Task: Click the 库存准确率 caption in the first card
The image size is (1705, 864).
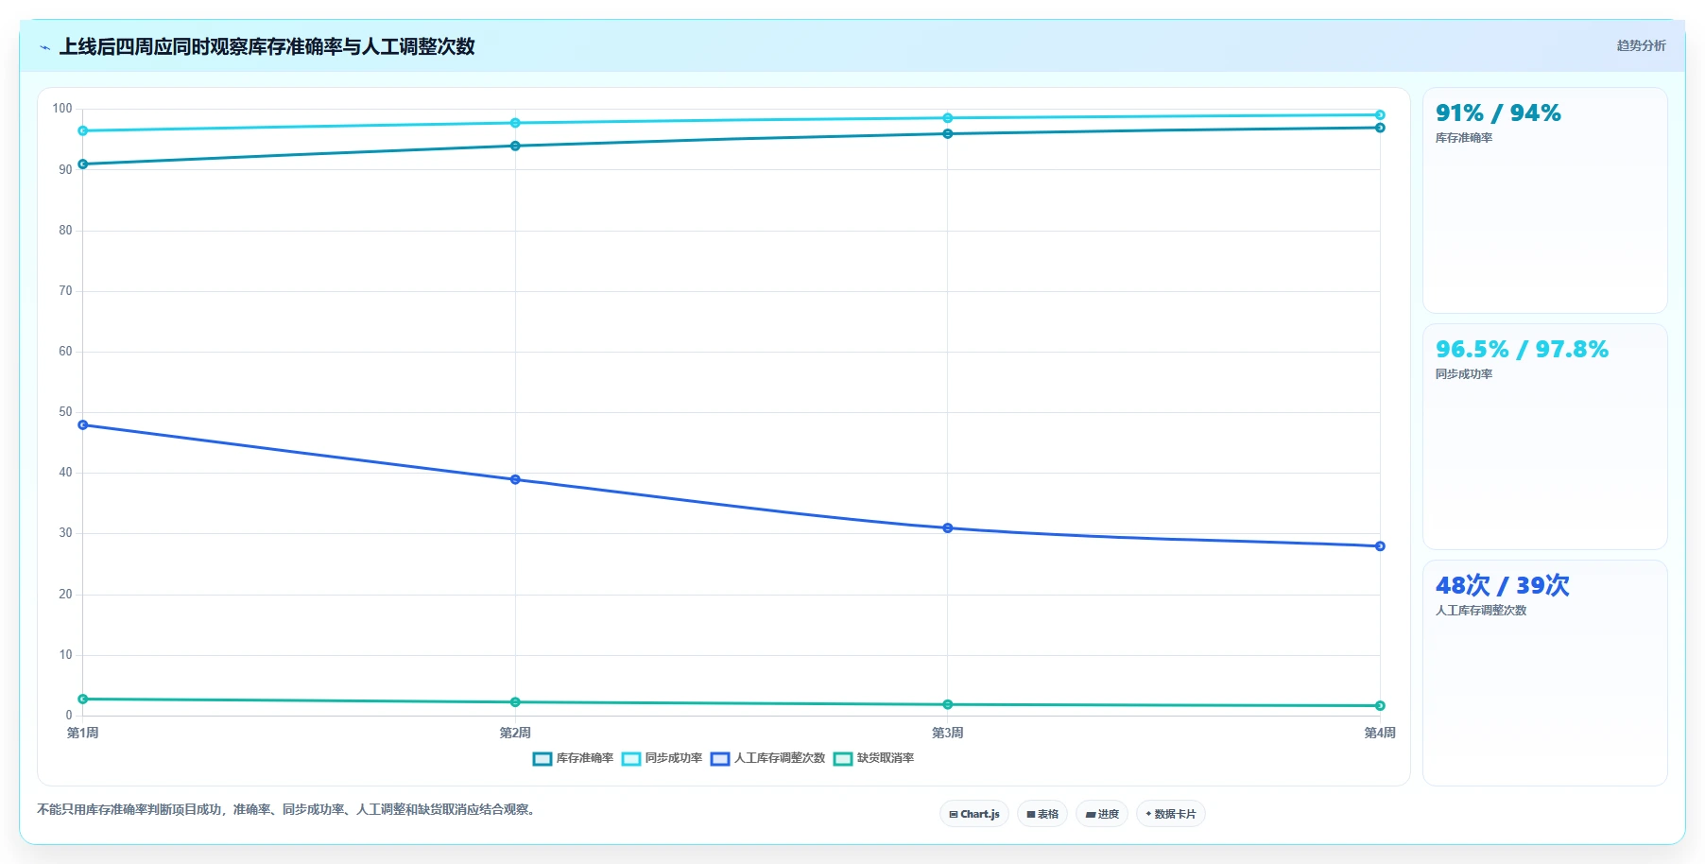Action: [x=1464, y=138]
